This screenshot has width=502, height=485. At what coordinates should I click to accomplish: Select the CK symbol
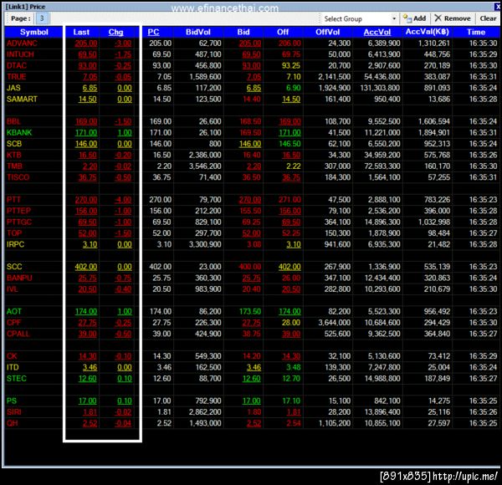[x=12, y=356]
